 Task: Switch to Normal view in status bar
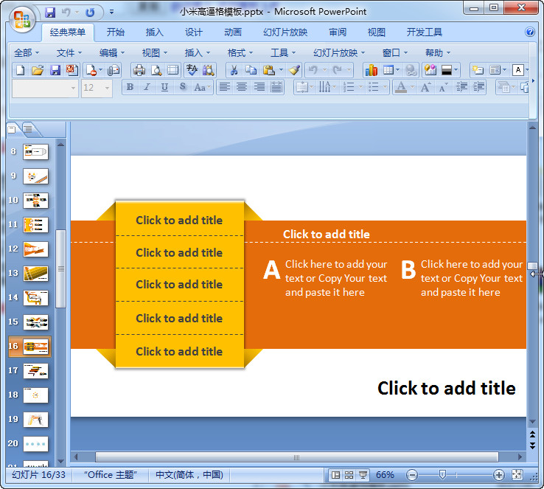pos(335,475)
